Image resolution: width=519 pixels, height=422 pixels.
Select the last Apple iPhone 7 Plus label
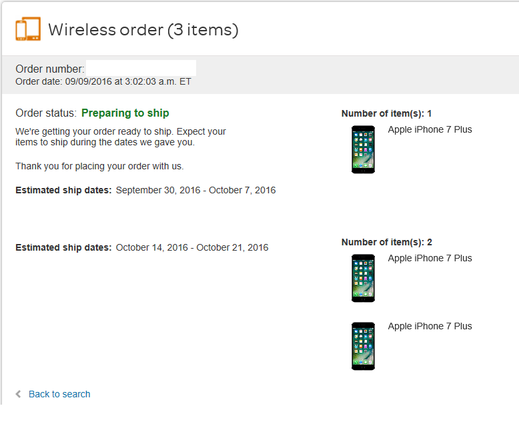pyautogui.click(x=430, y=326)
